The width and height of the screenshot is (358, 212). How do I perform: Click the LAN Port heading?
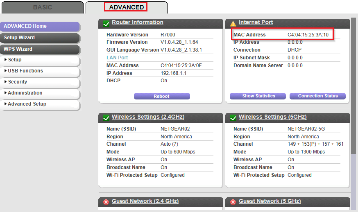click(117, 58)
